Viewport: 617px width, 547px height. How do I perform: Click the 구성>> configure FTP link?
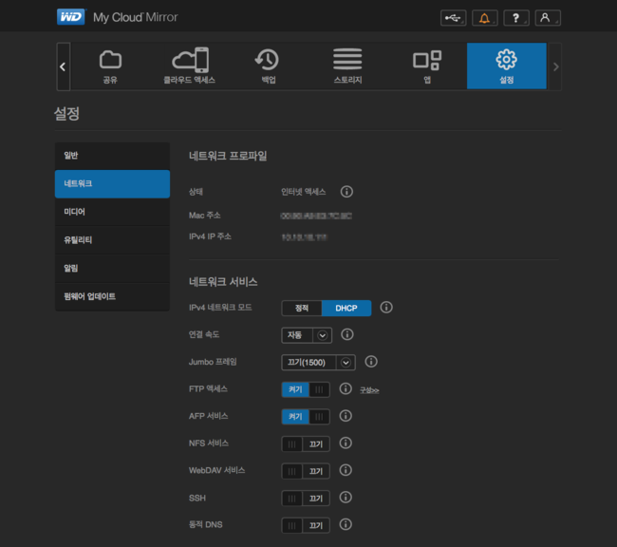tap(369, 390)
